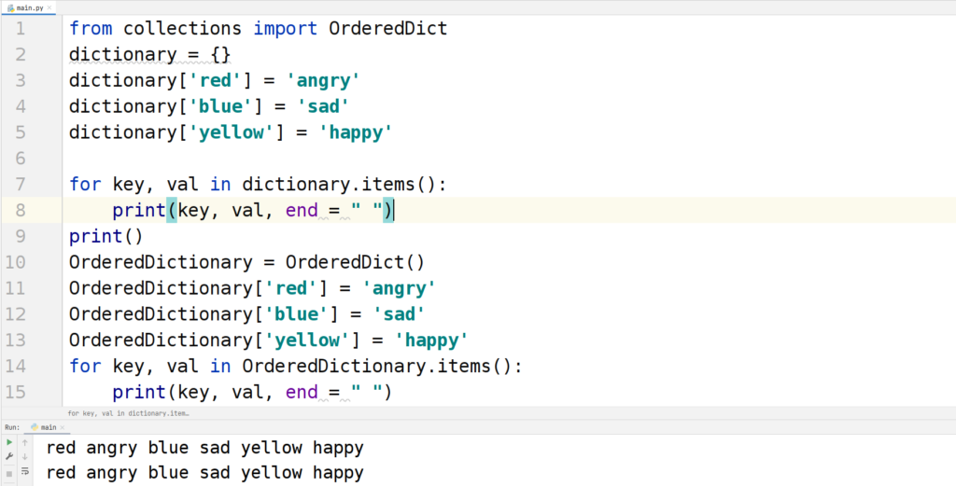Toggle soft-wrap icon in Run panel
The width and height of the screenshot is (956, 486).
pyautogui.click(x=25, y=471)
